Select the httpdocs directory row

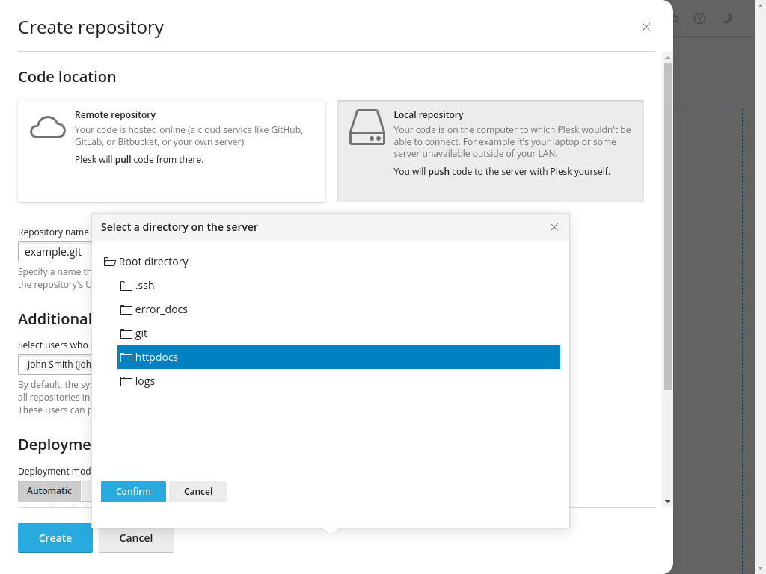coord(338,357)
